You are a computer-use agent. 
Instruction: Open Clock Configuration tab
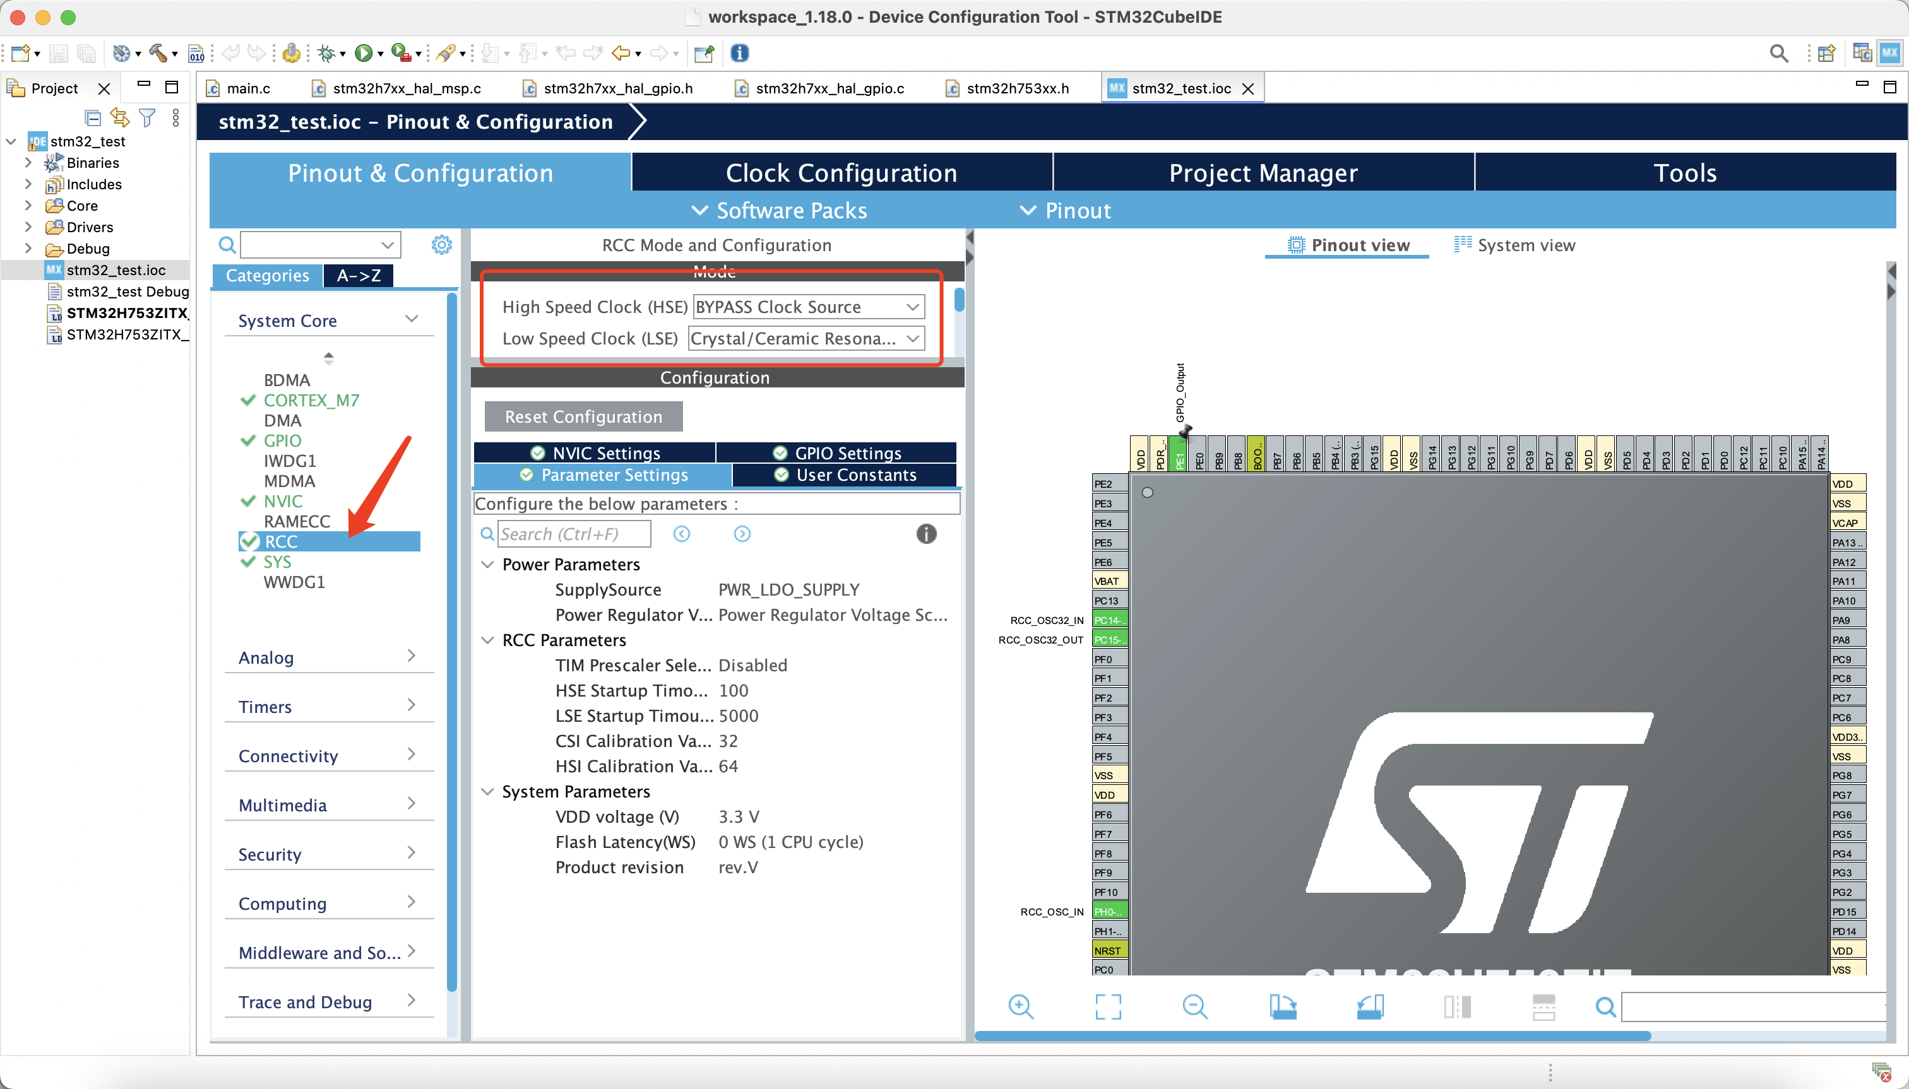pos(842,173)
